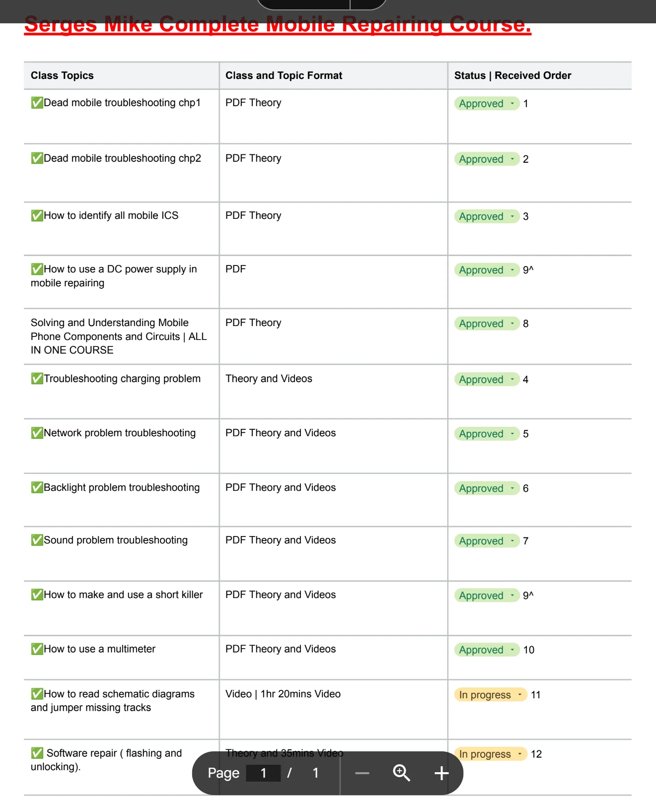Screen dimensions: 656x797
Task: Click the page number input field
Action: click(263, 773)
